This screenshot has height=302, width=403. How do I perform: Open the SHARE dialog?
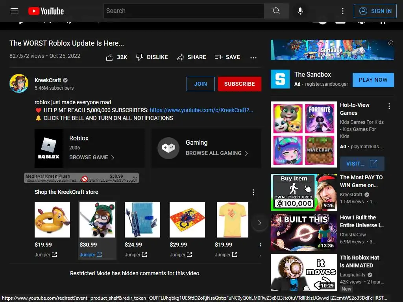point(192,57)
